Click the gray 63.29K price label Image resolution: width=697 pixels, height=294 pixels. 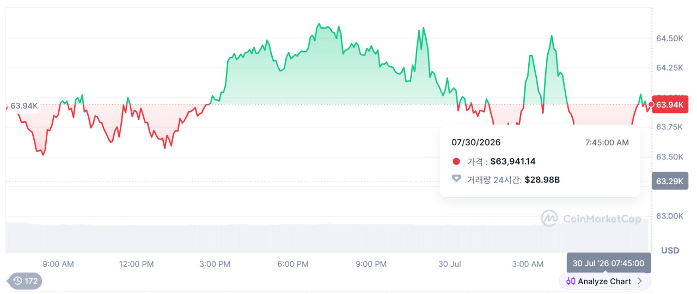pos(670,181)
